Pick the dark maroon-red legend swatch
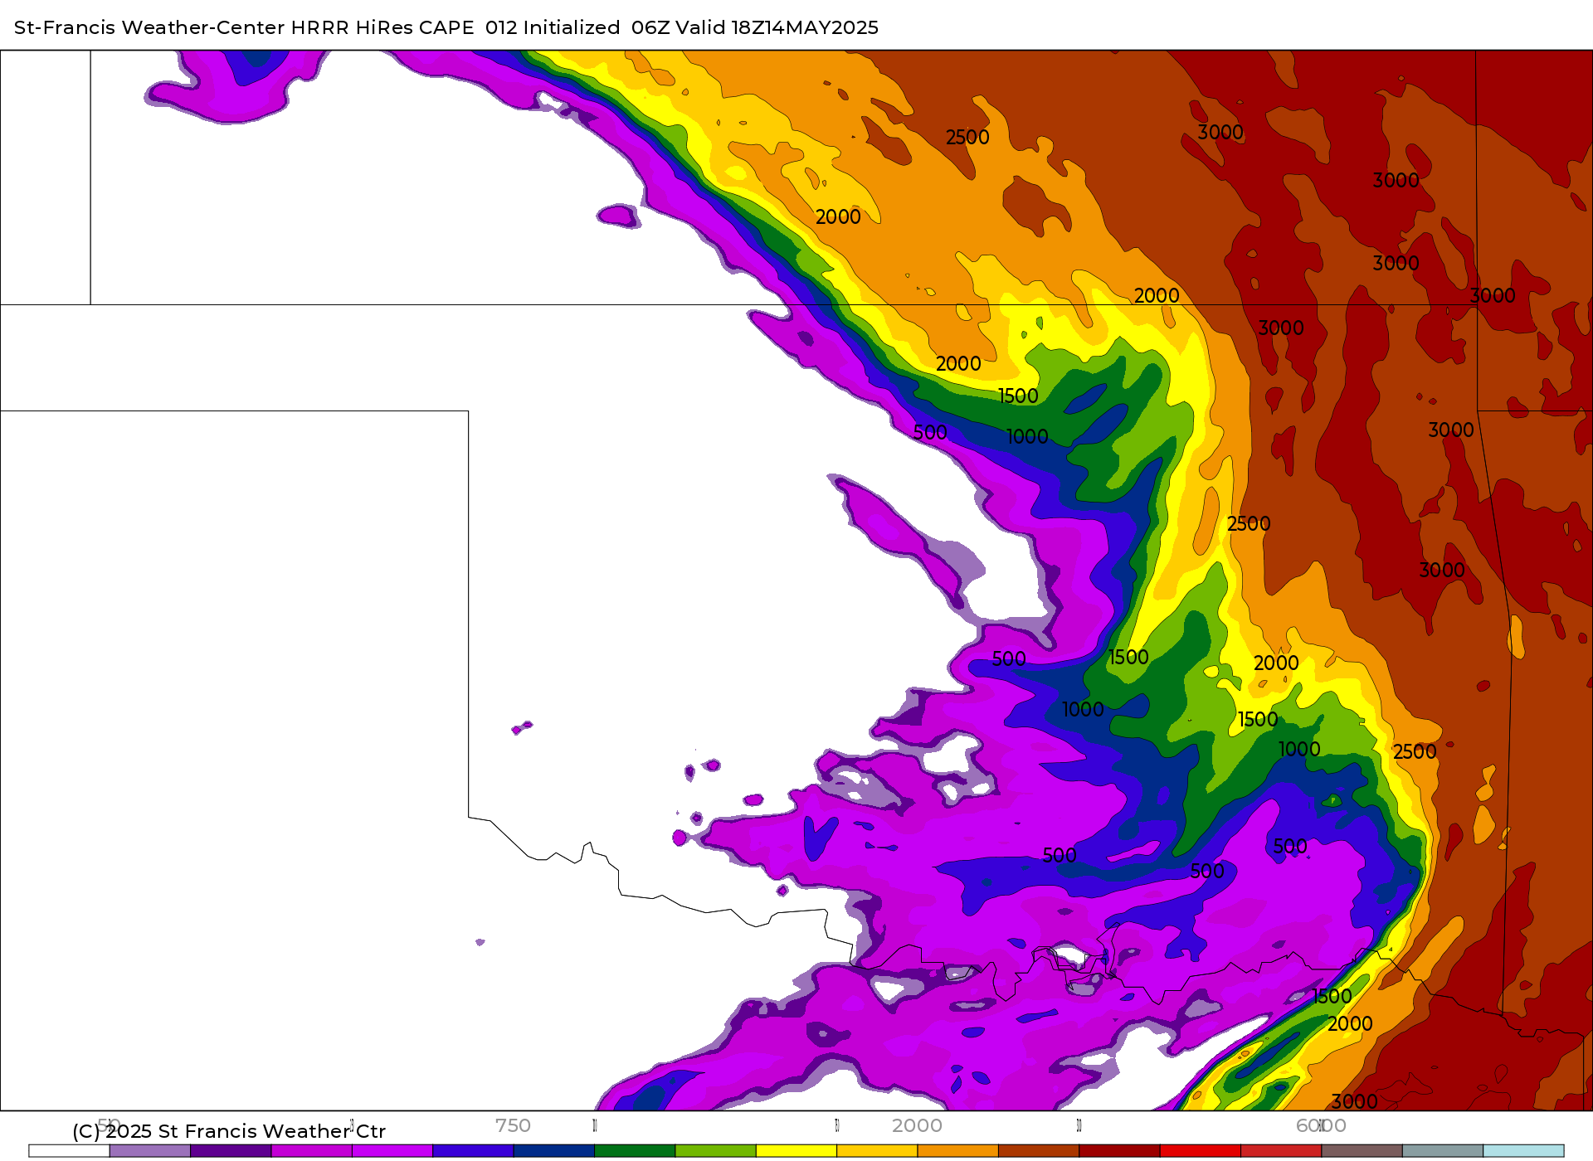The height and width of the screenshot is (1161, 1593). coord(1119,1151)
